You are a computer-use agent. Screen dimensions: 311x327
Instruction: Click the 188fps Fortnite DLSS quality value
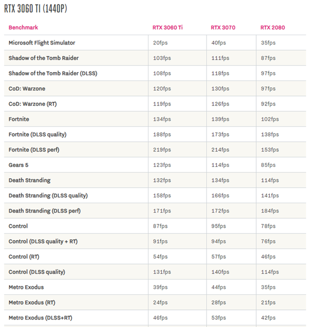pyautogui.click(x=161, y=135)
